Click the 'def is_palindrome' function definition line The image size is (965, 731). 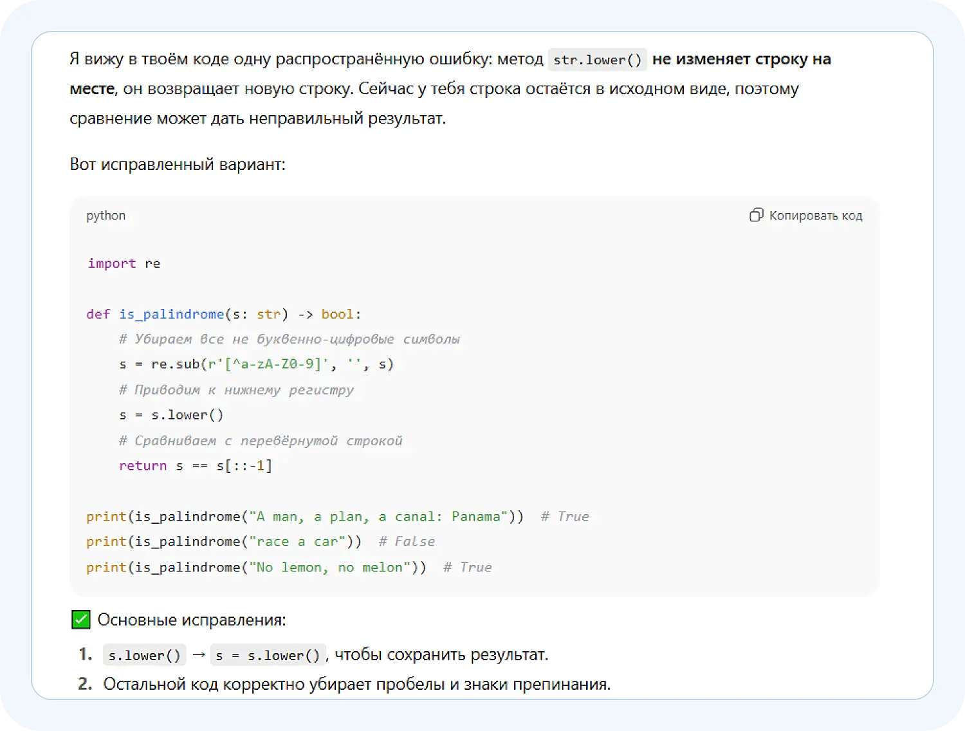click(224, 314)
